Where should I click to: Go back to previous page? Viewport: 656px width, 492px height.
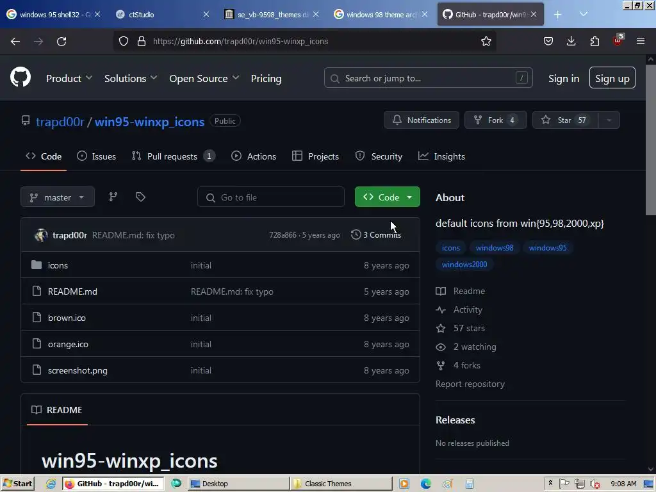click(x=15, y=41)
